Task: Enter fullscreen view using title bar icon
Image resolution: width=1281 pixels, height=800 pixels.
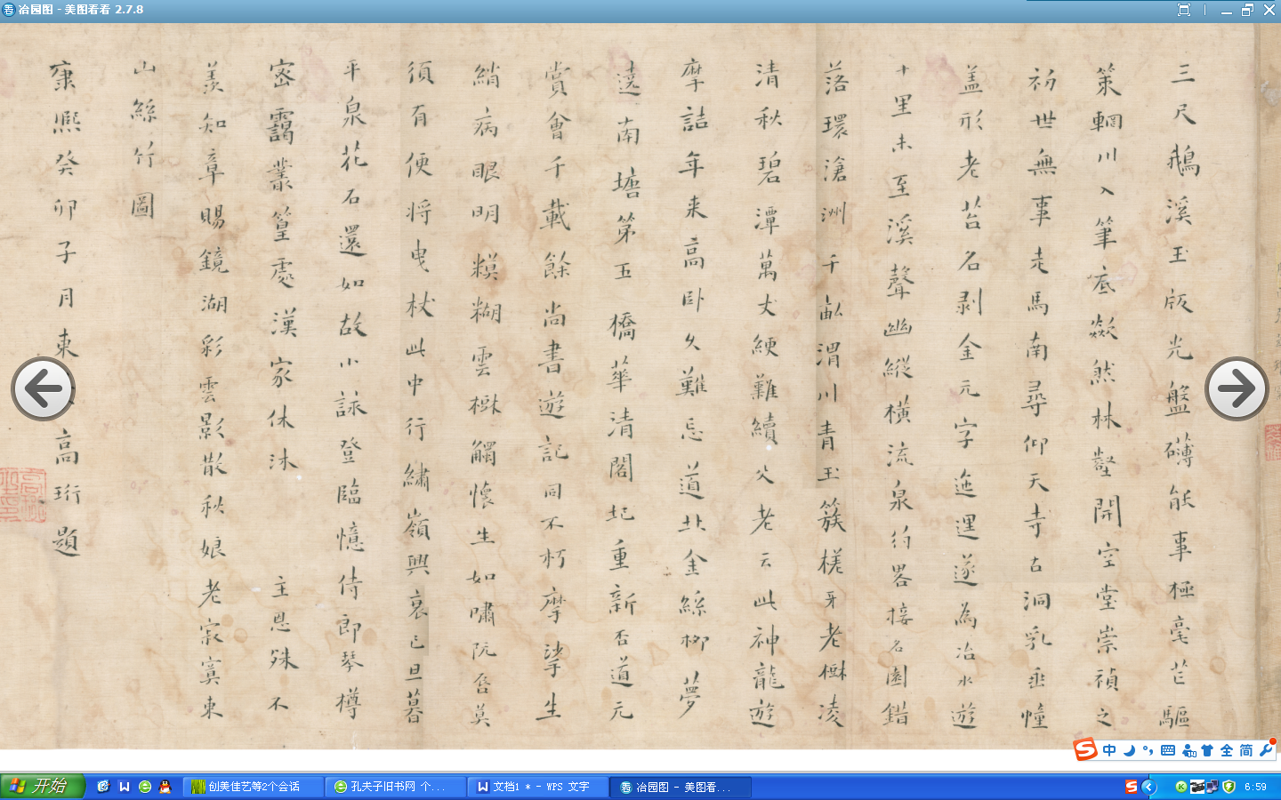Action: (x=1184, y=10)
